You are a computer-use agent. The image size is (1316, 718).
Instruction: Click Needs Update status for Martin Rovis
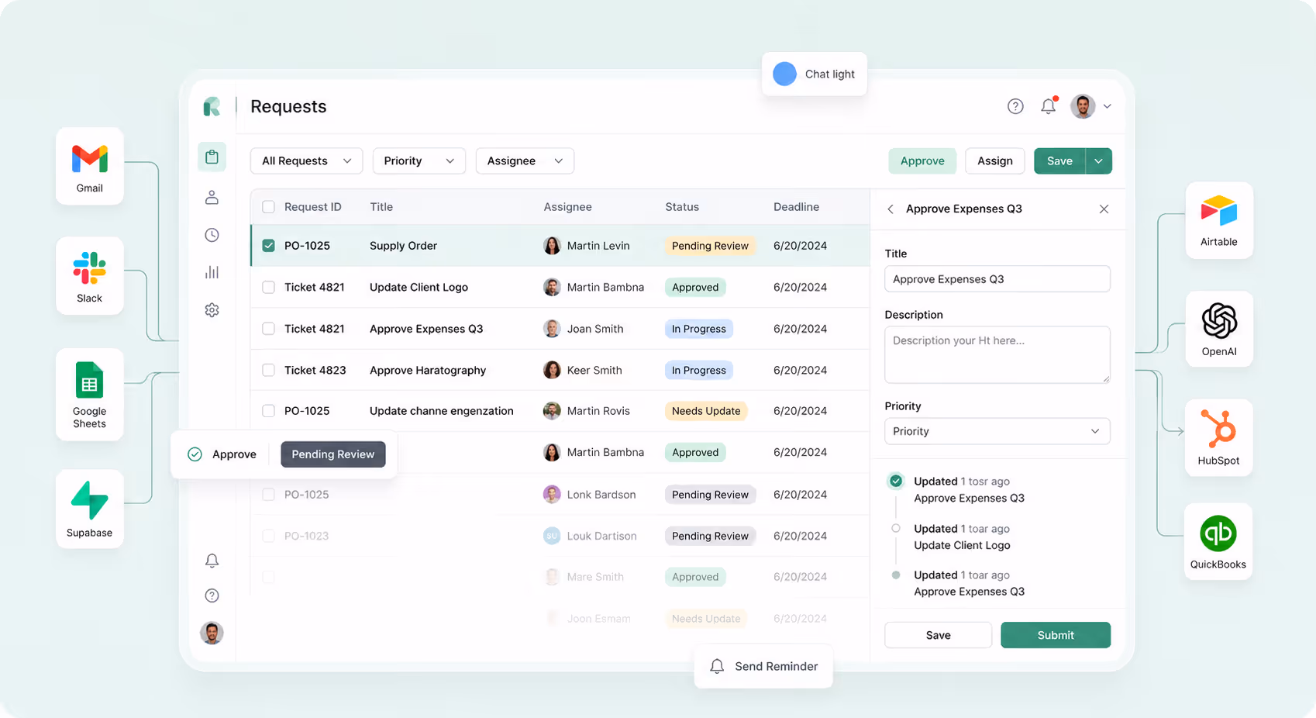coord(706,411)
